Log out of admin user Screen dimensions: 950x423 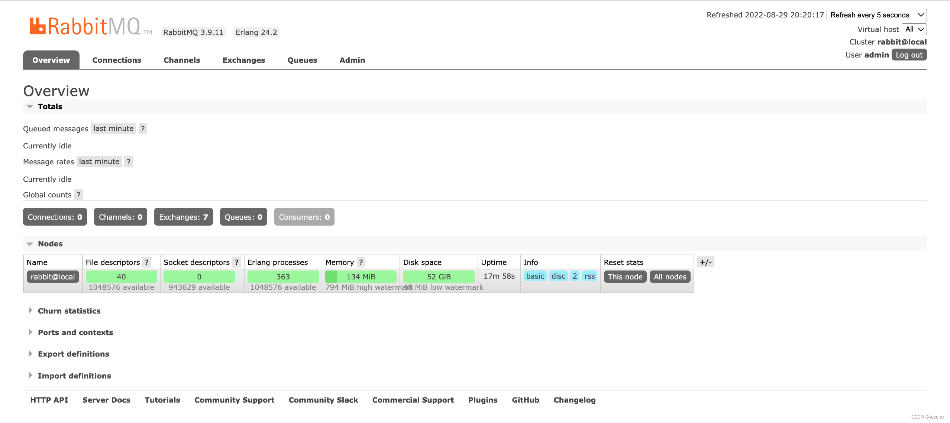click(x=909, y=55)
